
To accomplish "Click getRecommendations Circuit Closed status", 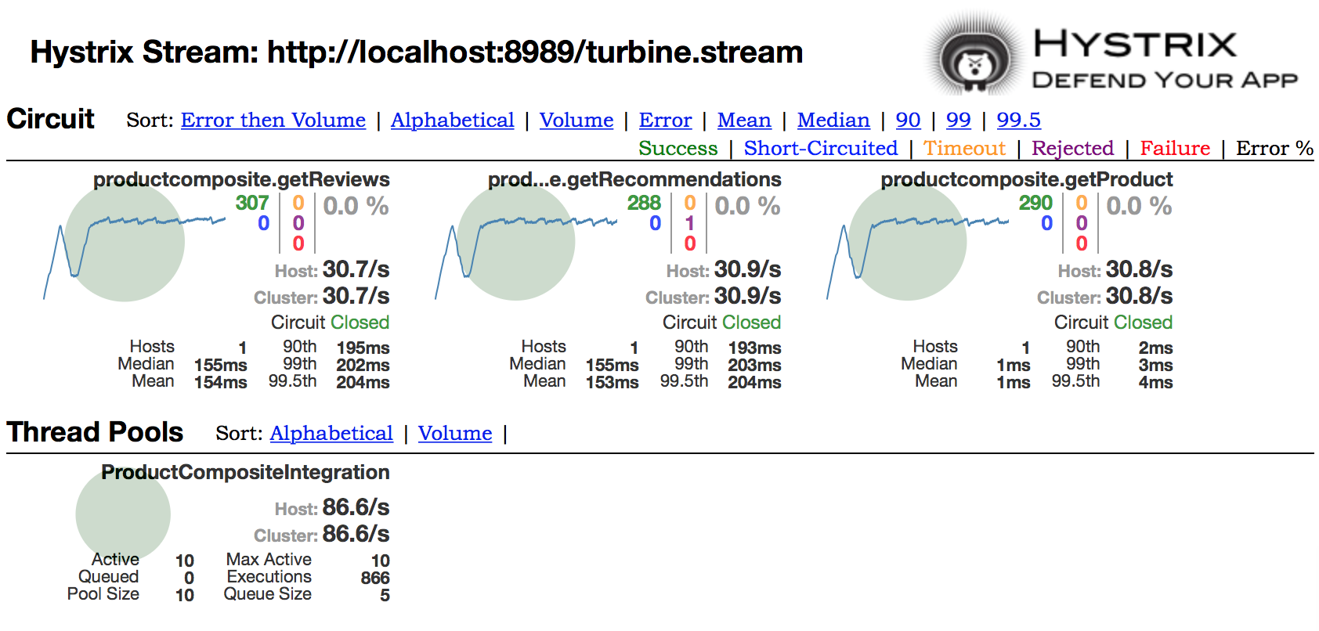I will [721, 323].
